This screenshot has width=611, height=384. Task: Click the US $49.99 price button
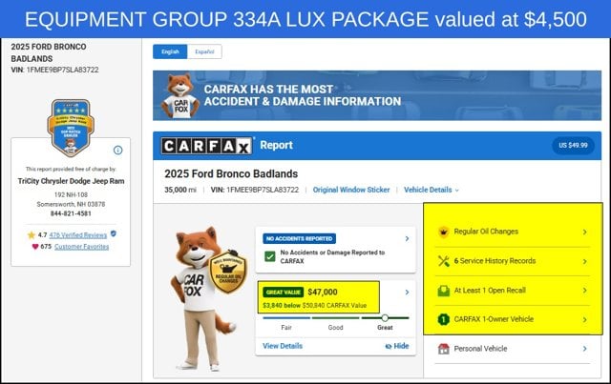pyautogui.click(x=573, y=145)
